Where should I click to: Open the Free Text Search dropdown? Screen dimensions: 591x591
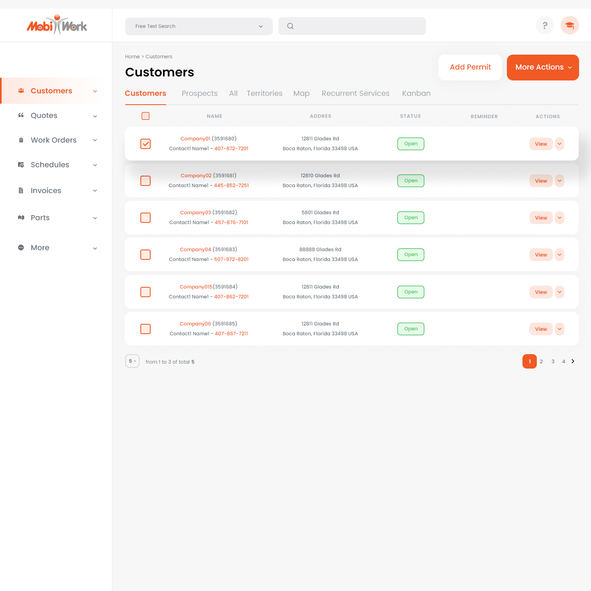coord(199,26)
